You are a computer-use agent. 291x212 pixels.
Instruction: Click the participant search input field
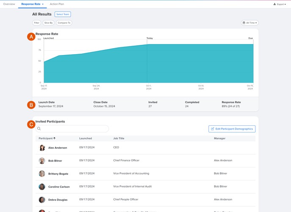(74, 129)
